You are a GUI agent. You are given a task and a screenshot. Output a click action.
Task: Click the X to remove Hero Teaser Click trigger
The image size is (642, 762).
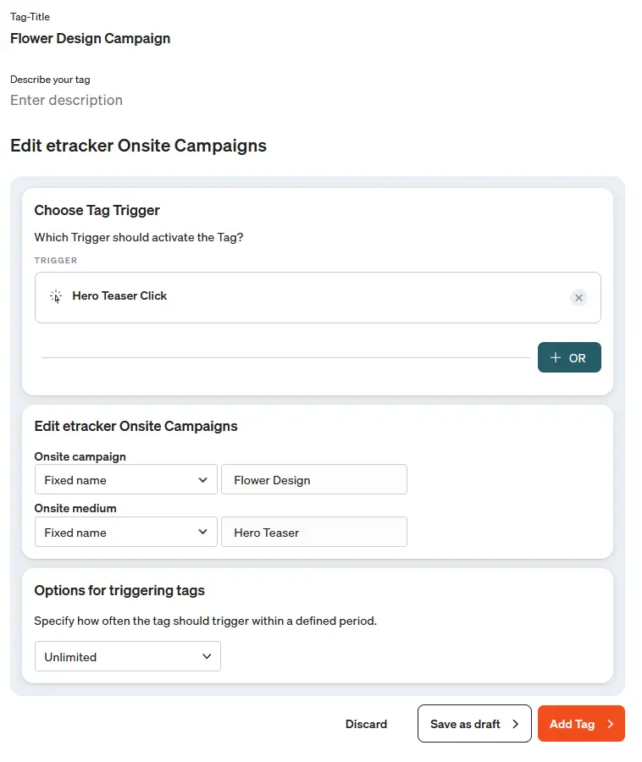[x=578, y=297]
